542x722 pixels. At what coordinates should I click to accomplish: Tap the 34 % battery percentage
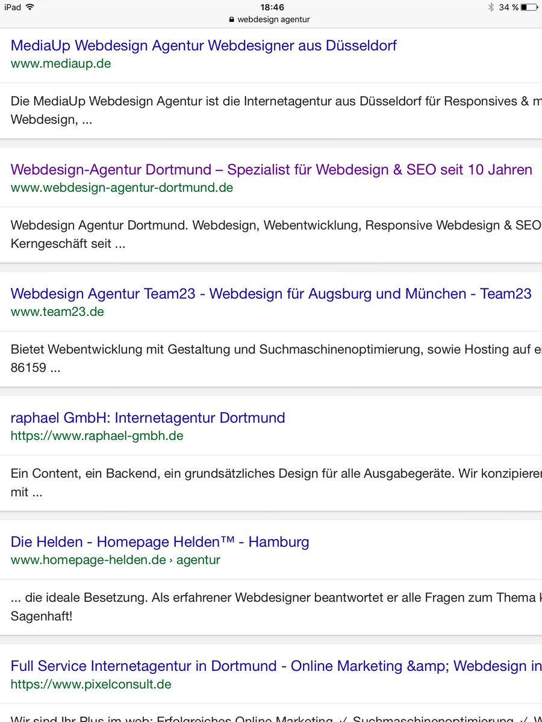click(508, 7)
